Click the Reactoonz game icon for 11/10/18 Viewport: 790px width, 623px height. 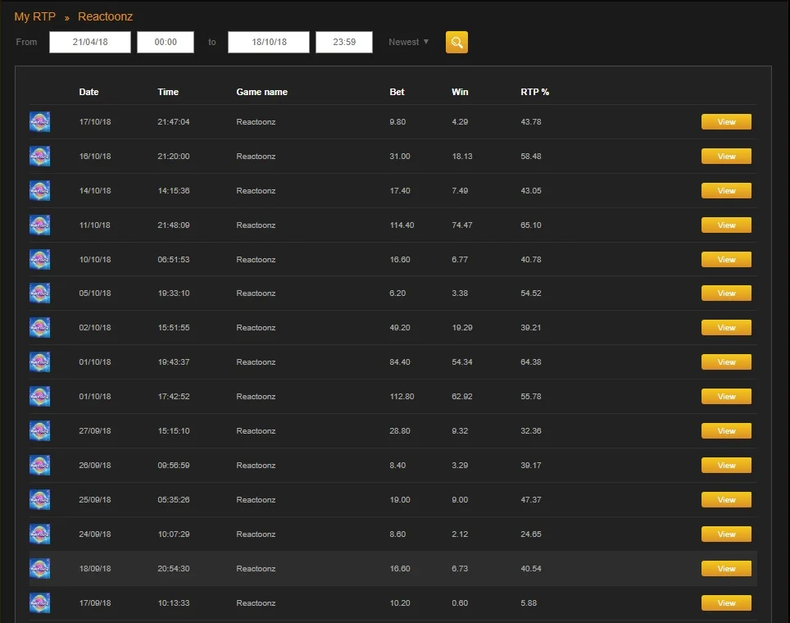tap(40, 225)
